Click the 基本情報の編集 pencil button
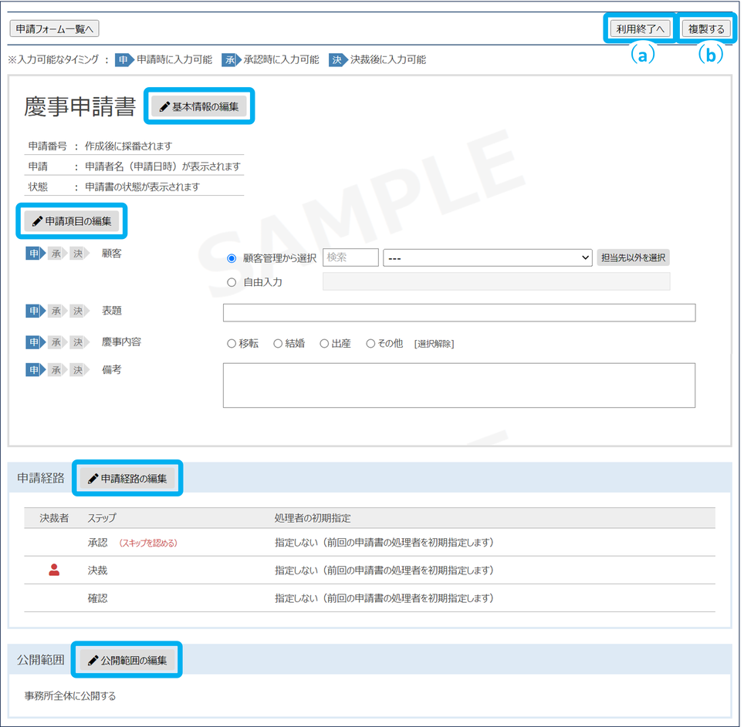744x727 pixels. click(x=199, y=107)
